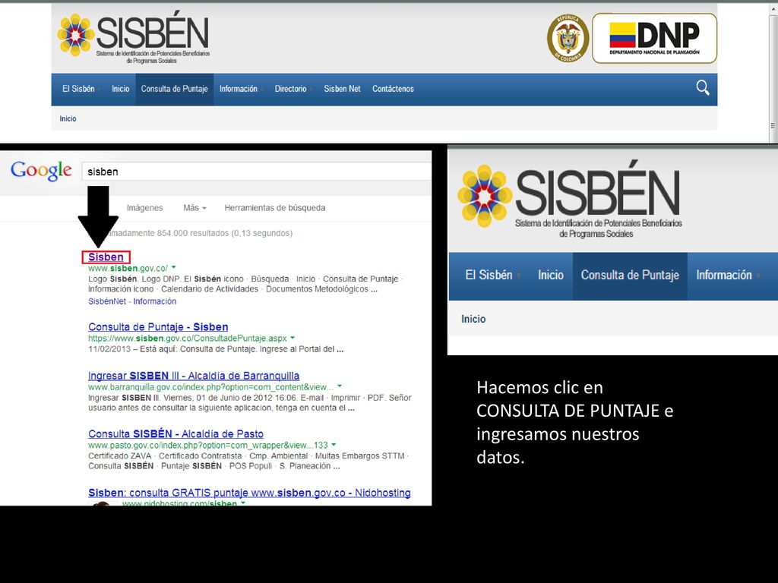Open El Sisbén menu in top navbar

pyautogui.click(x=79, y=89)
